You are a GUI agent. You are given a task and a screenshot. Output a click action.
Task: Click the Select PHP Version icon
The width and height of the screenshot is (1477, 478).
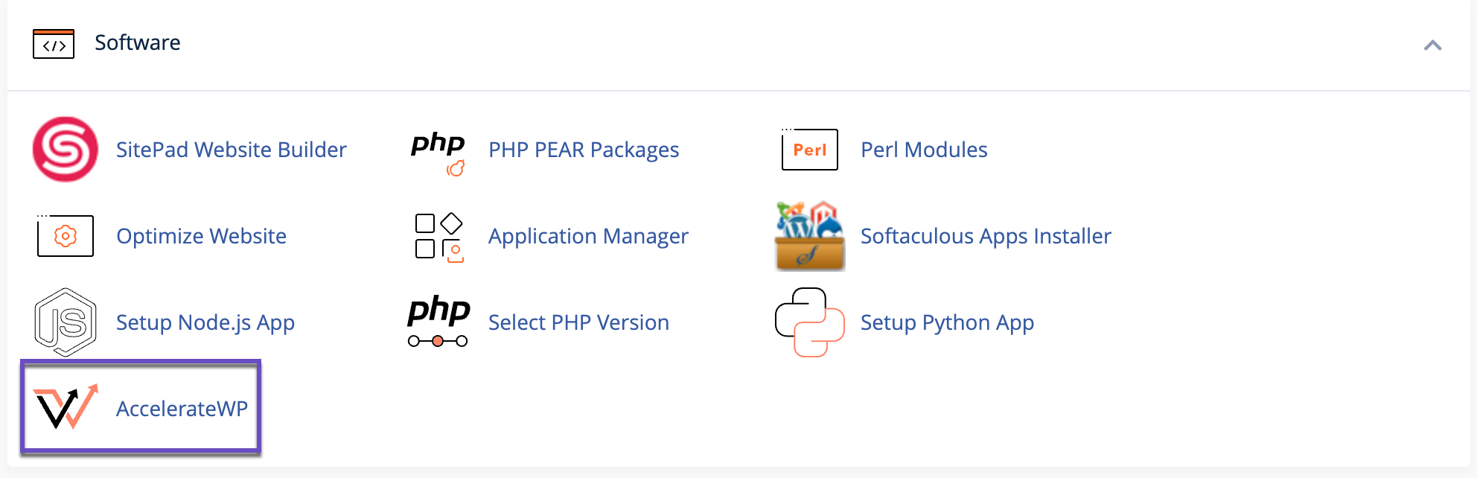438,322
